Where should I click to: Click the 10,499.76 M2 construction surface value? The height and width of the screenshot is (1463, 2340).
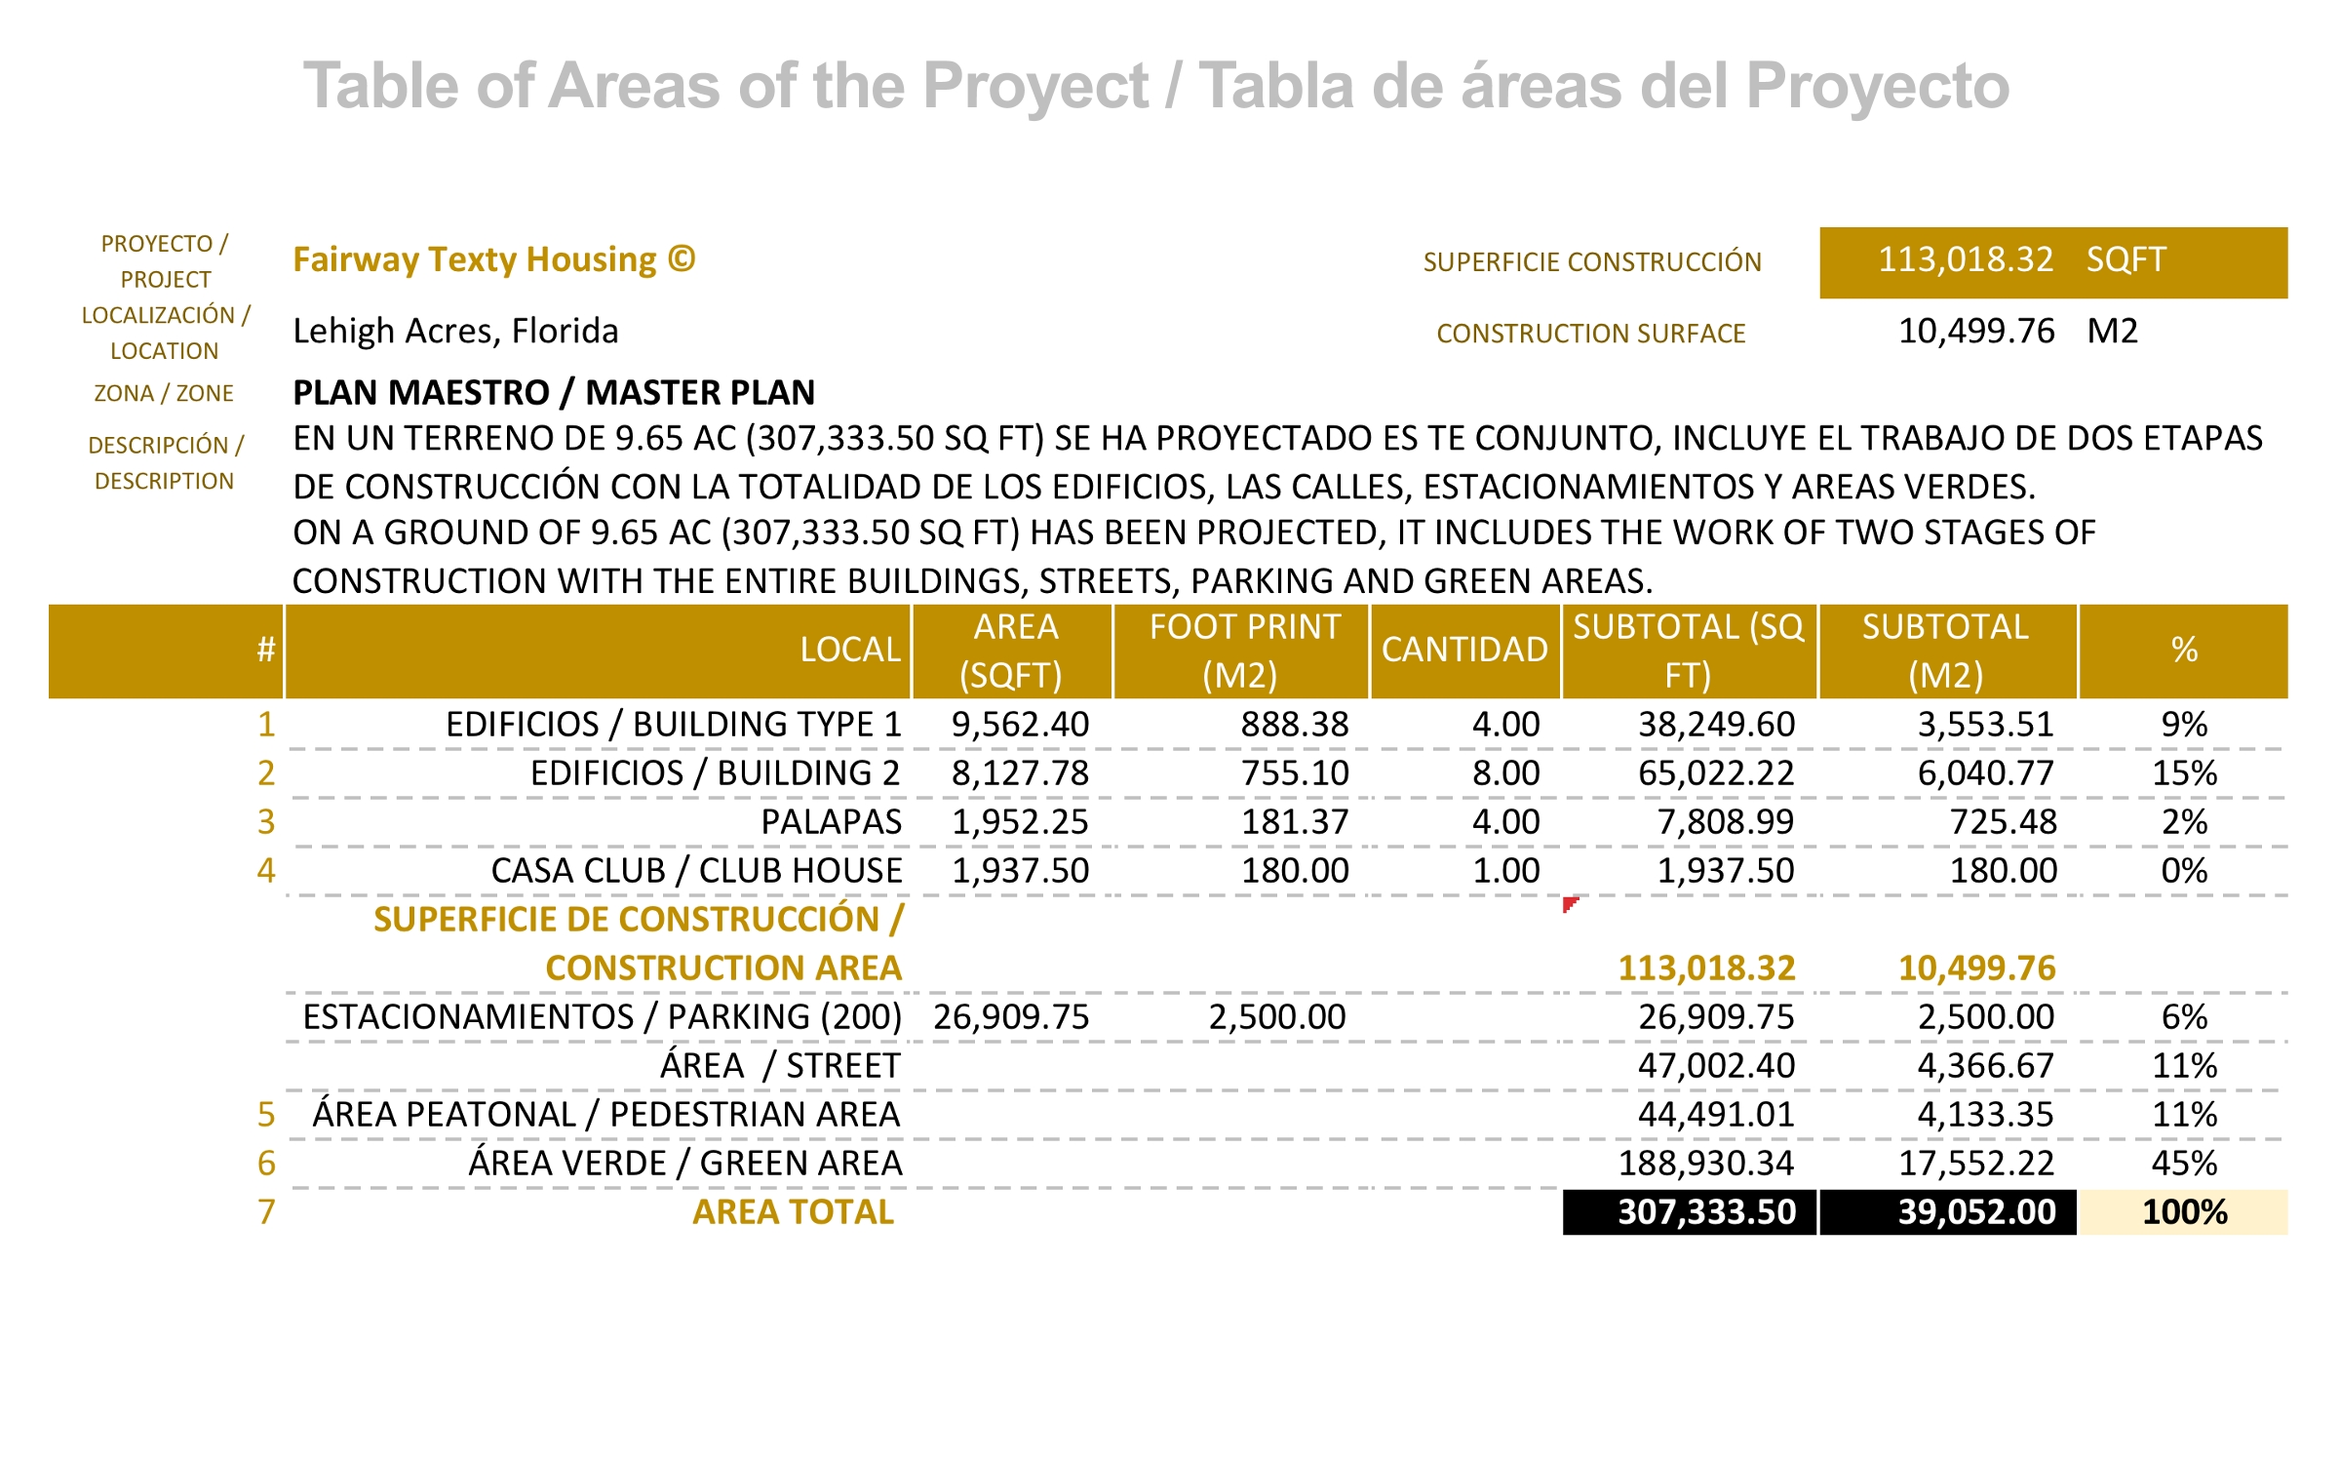[x=1975, y=332]
